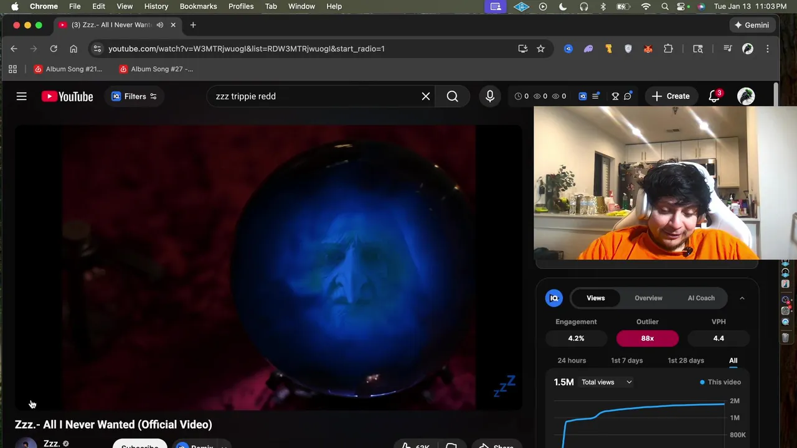Open the Profiles menu
797x448 pixels.
241,6
